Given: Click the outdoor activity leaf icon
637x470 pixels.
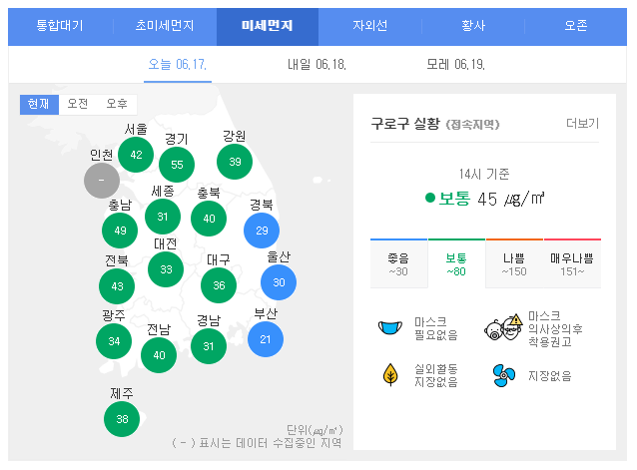Looking at the screenshot, I should pos(389,375).
